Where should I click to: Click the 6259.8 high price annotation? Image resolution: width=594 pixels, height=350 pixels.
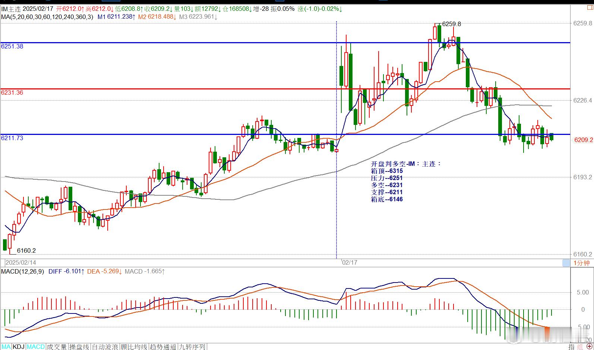click(x=451, y=24)
